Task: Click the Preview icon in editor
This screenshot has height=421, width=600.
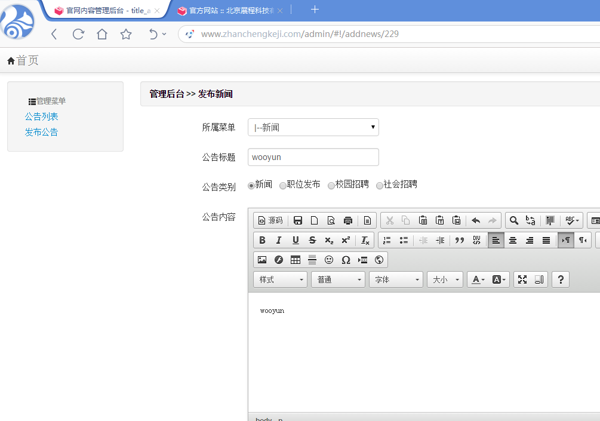Action: [x=331, y=220]
